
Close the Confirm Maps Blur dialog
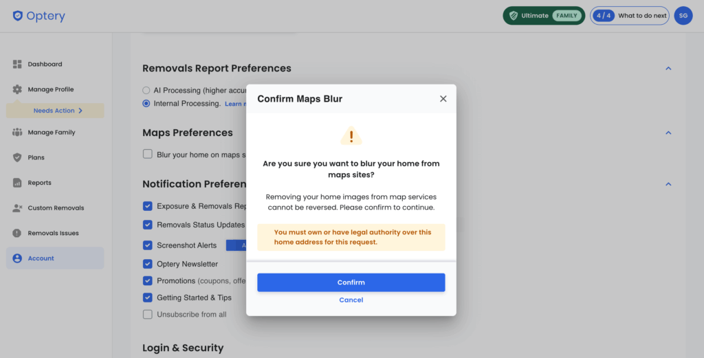click(x=443, y=99)
